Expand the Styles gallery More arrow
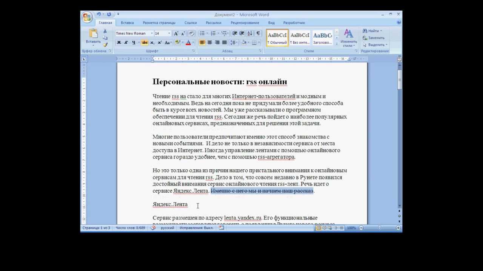 tap(337, 44)
